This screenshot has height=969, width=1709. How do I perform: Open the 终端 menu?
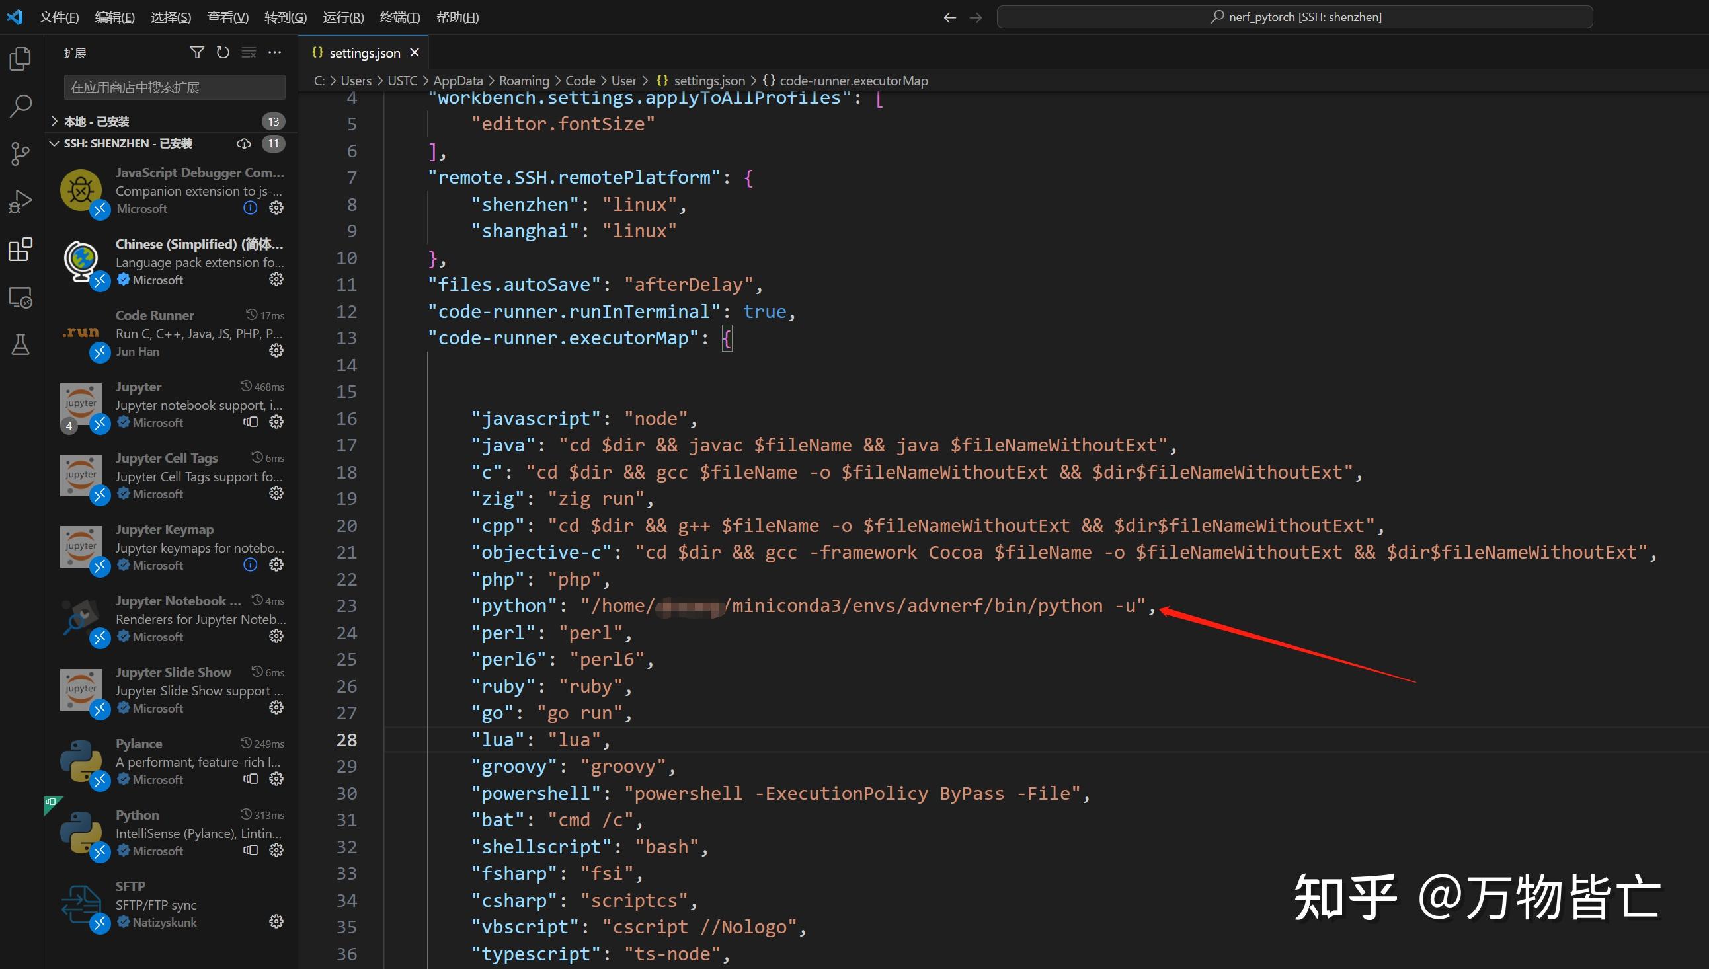point(399,17)
